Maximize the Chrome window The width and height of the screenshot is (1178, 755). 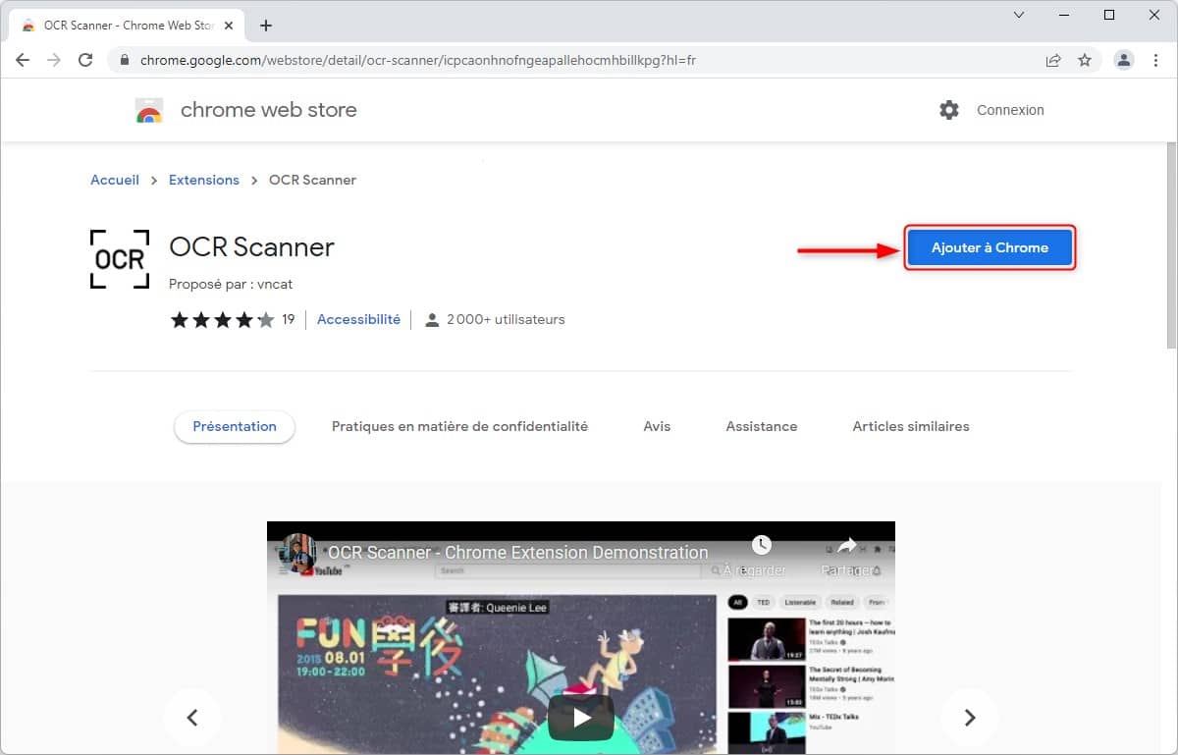[1109, 15]
